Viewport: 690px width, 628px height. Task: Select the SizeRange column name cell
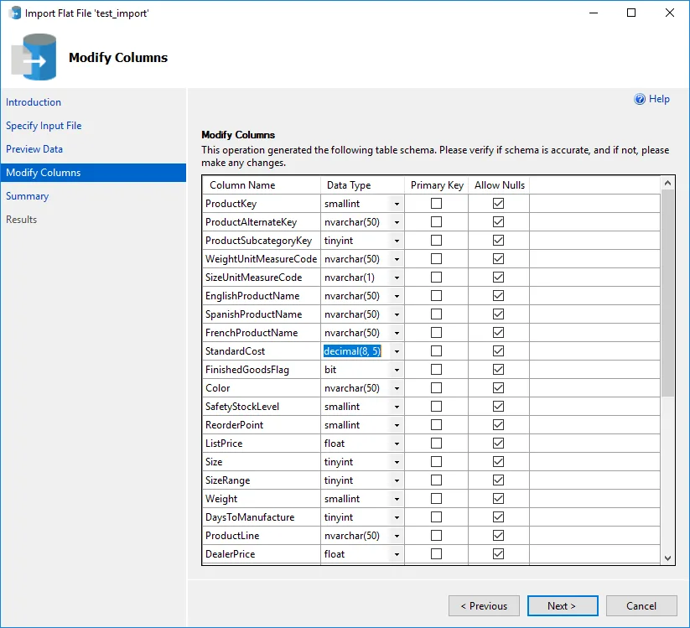[262, 480]
